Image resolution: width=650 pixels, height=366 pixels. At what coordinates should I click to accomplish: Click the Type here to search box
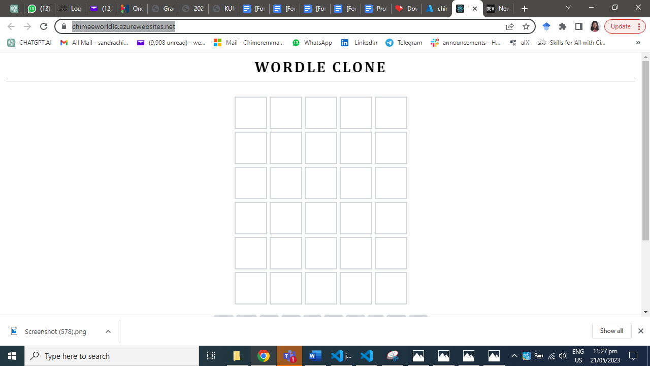[x=112, y=356]
